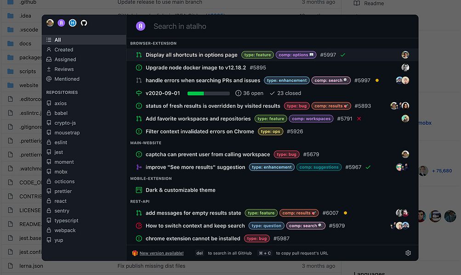The image size is (461, 275).
Task: Click the comp: workspaces label
Action: pyautogui.click(x=311, y=119)
